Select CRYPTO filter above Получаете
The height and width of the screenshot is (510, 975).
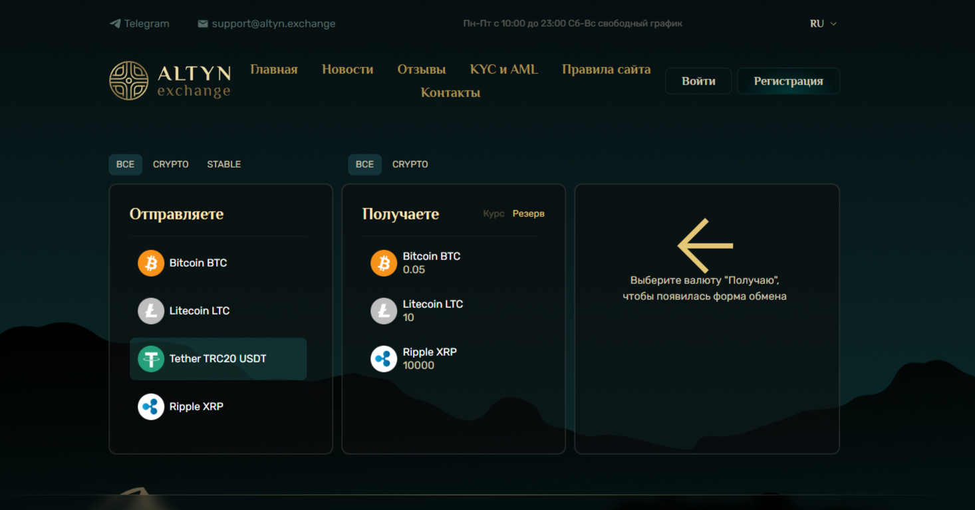pyautogui.click(x=410, y=164)
